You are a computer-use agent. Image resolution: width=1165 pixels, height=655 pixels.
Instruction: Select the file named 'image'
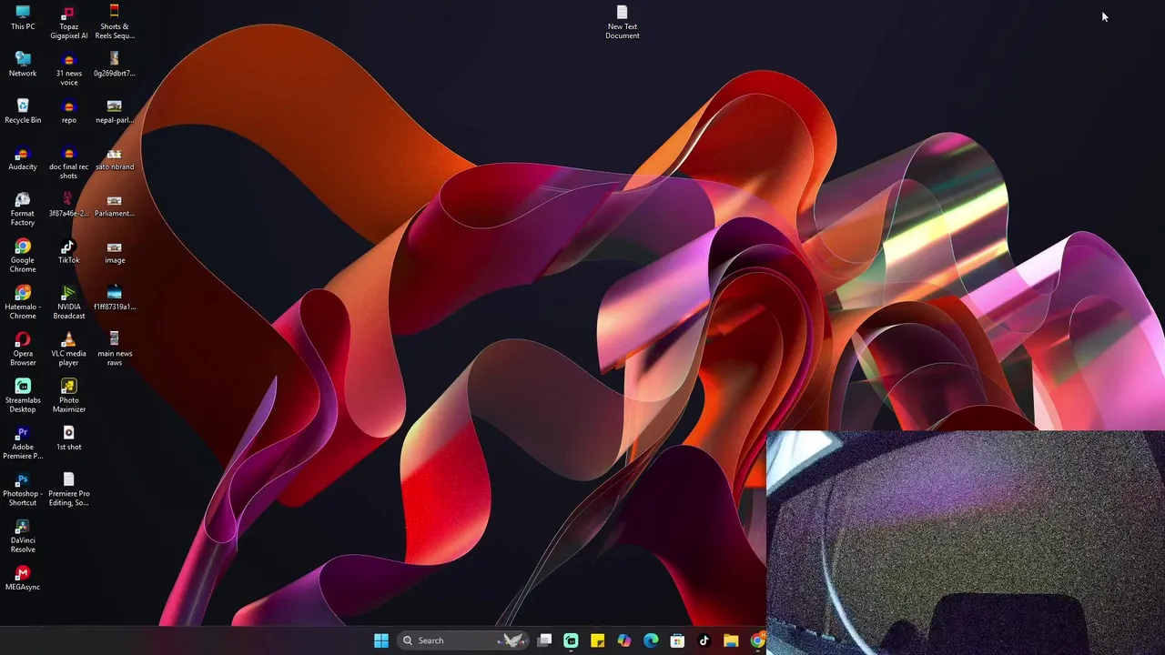click(x=114, y=251)
